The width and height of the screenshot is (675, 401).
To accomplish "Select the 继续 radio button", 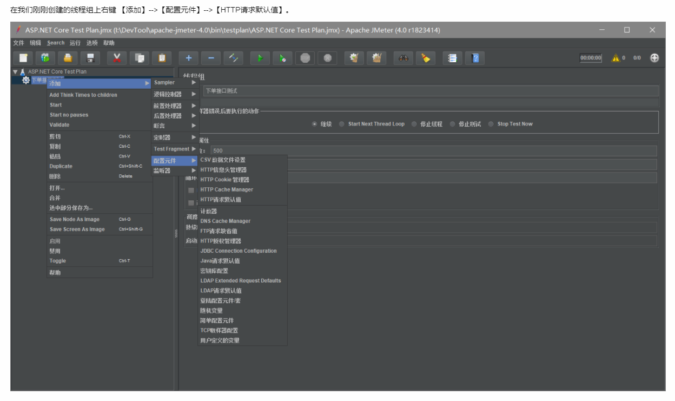I will pos(314,124).
